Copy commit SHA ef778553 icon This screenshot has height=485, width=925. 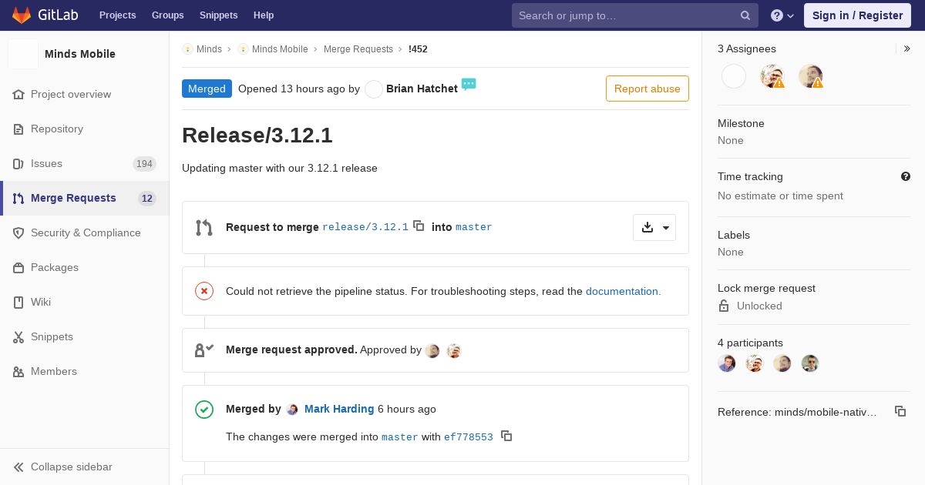coord(506,435)
